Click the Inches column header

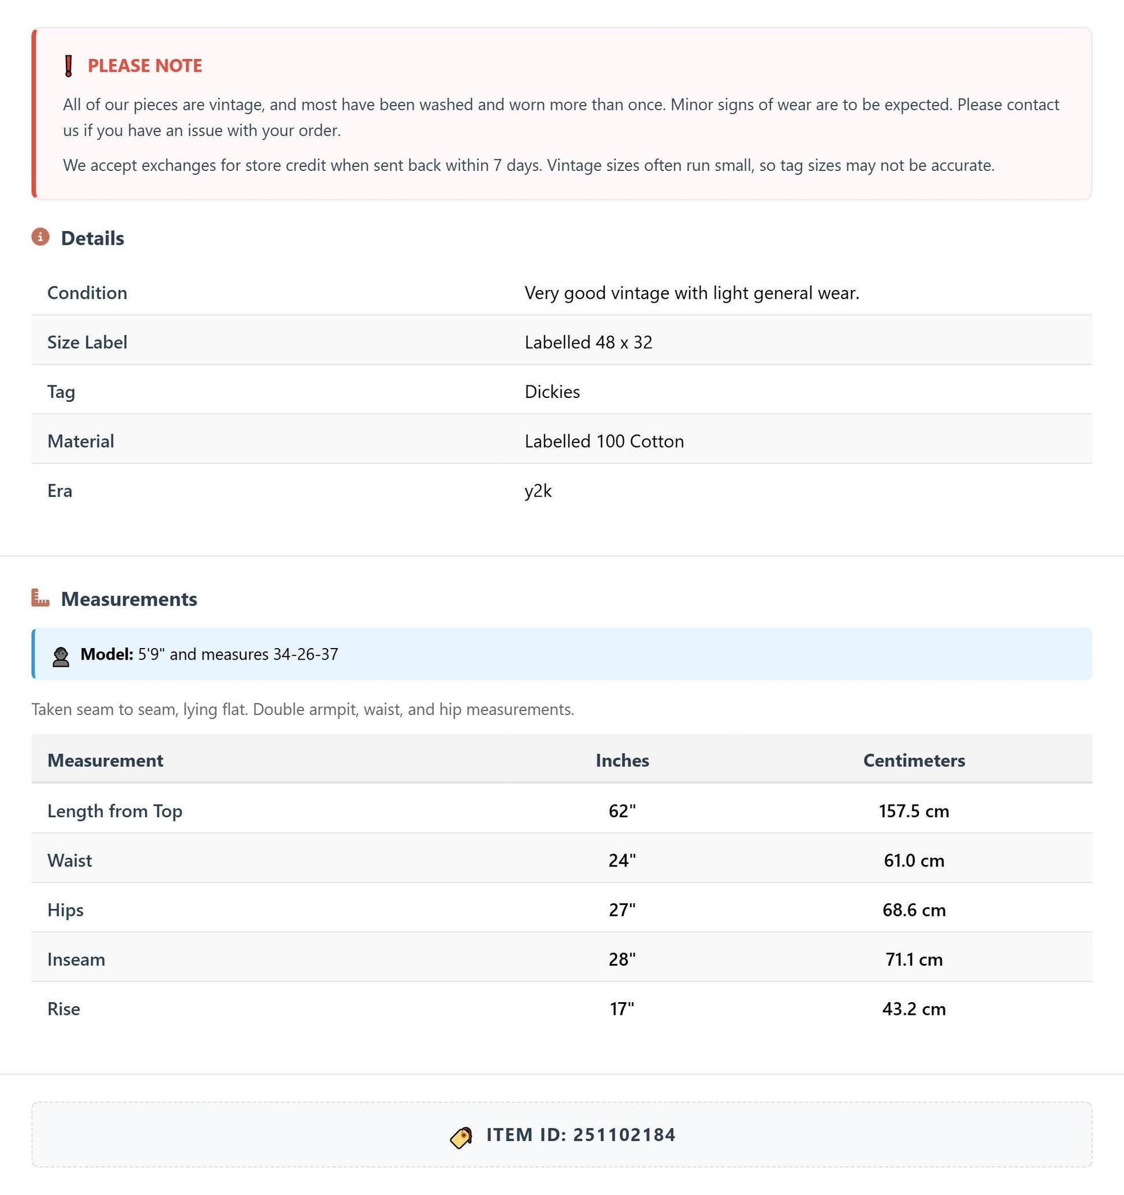pos(622,761)
